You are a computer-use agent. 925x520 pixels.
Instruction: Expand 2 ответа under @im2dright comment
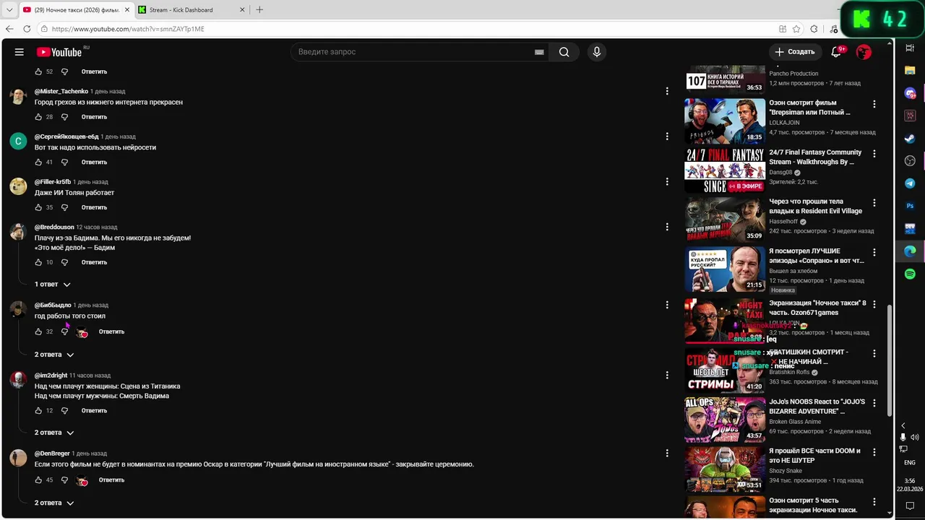(54, 433)
